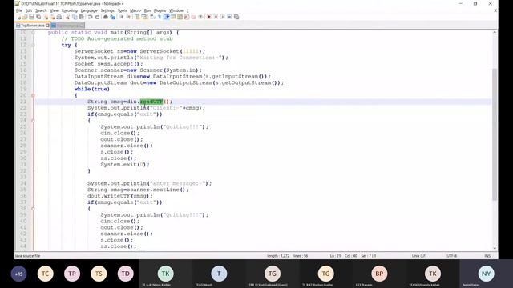Click the vertical scrollbar down arrow

[x=495, y=249]
